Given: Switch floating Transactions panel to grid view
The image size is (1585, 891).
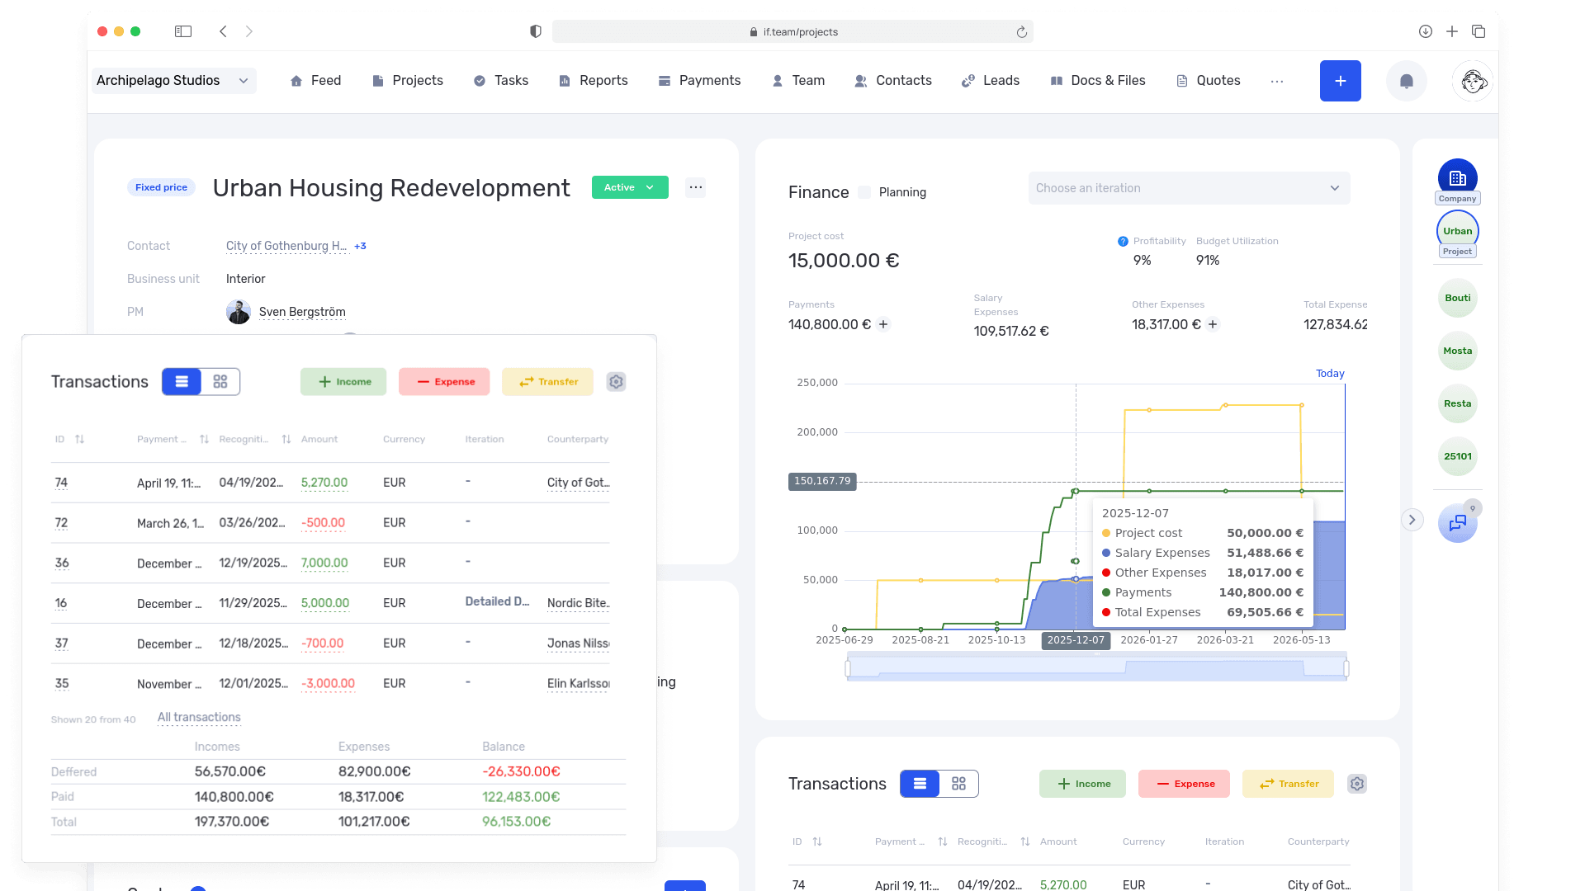Looking at the screenshot, I should (x=220, y=382).
